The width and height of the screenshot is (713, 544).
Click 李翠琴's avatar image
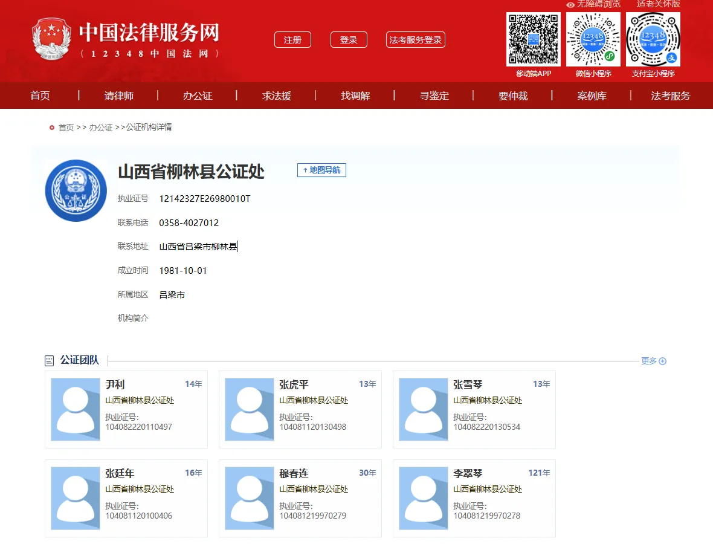pyautogui.click(x=424, y=498)
